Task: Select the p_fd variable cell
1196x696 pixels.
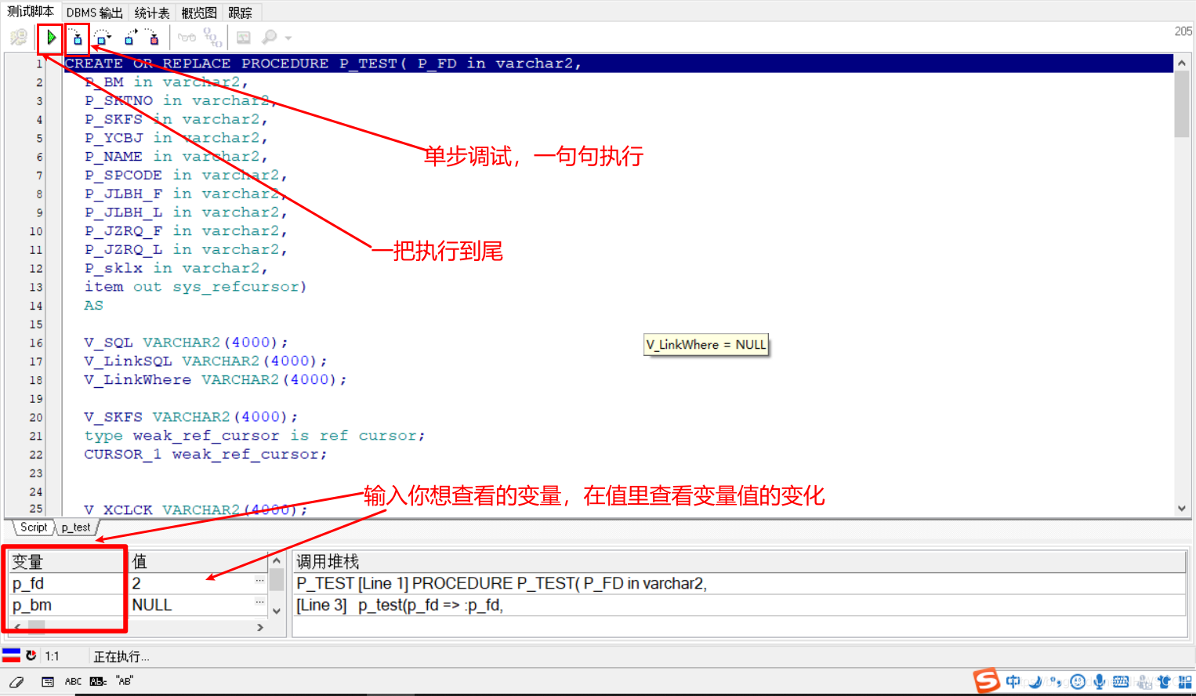Action: 66,584
